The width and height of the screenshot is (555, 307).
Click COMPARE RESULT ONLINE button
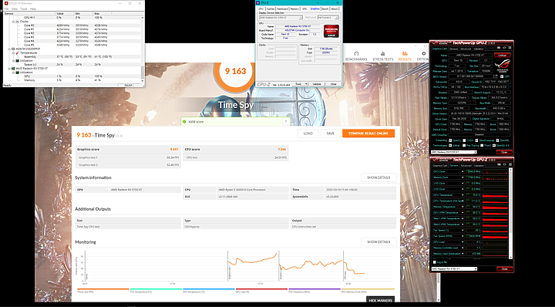pos(368,133)
